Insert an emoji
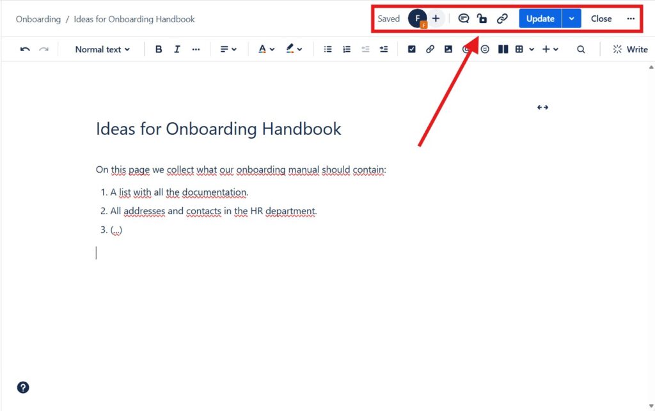This screenshot has height=411, width=655. tap(484, 49)
